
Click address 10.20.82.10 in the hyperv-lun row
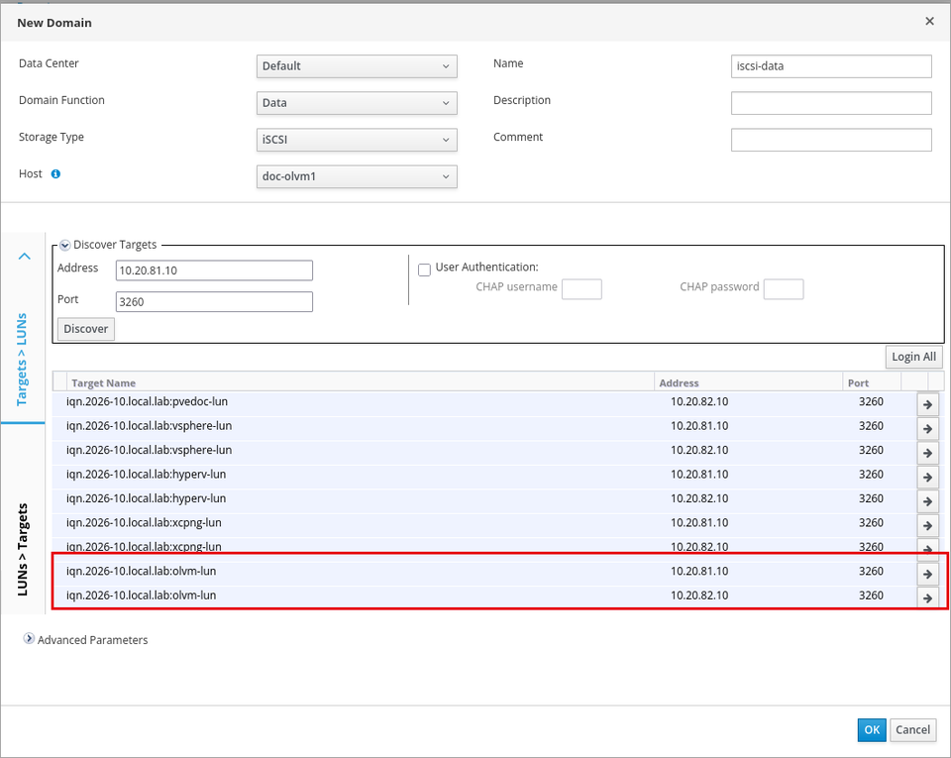[699, 498]
